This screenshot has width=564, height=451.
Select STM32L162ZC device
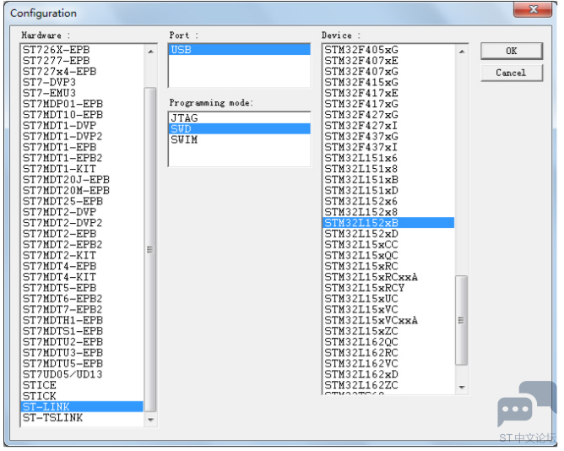coord(388,385)
